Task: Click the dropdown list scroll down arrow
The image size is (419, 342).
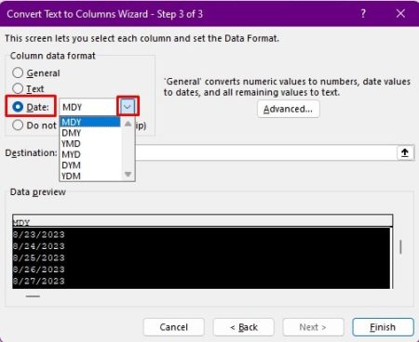Action: [128, 175]
